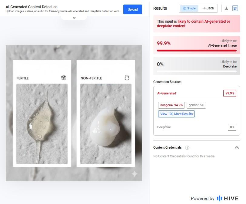Click the gemini: 5% tag
The width and height of the screenshot is (246, 204).
tap(196, 105)
